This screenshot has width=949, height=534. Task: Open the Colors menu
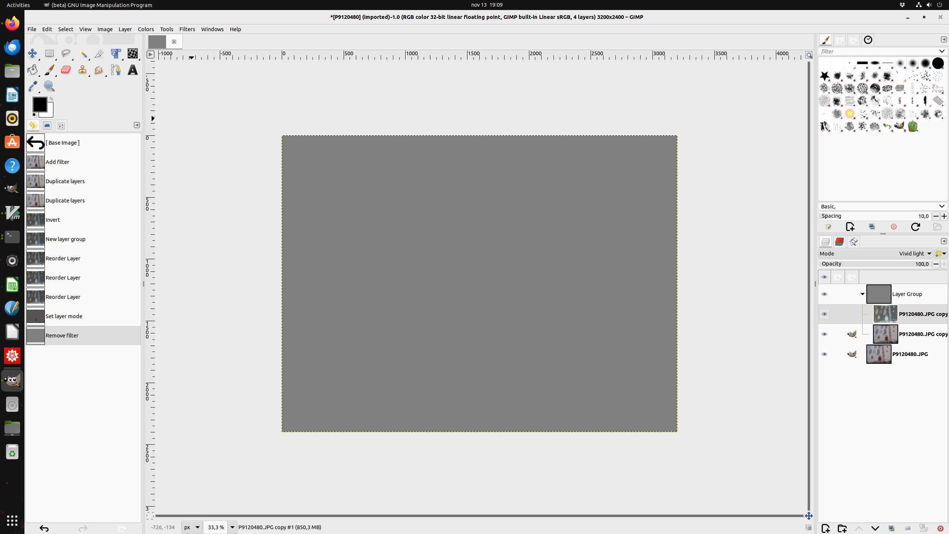(x=146, y=29)
